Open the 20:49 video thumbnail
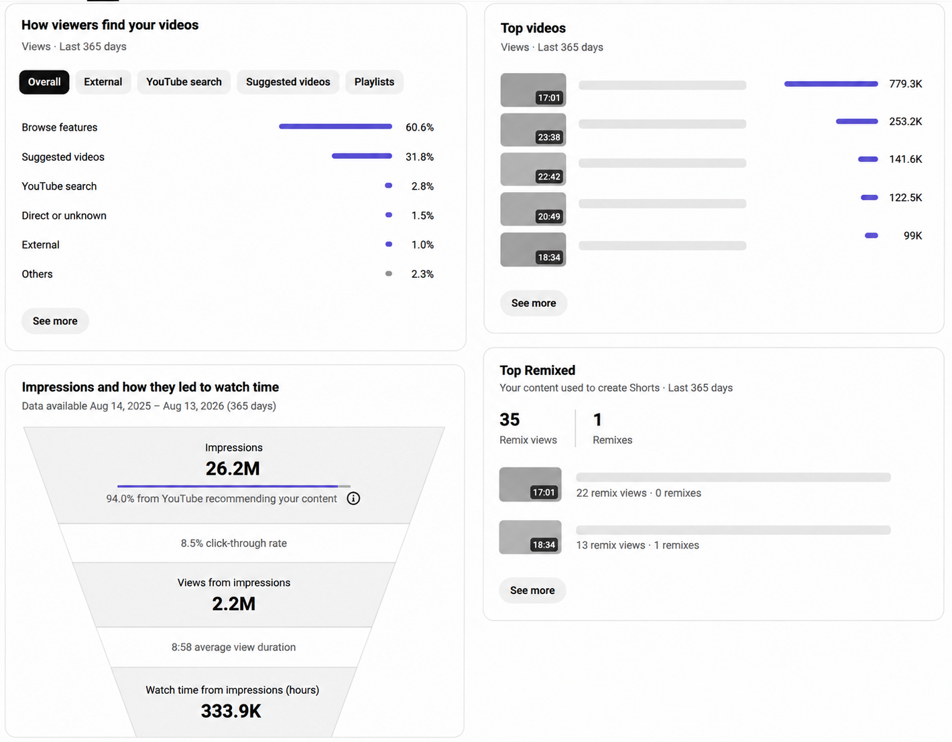Viewport: 952px width, 742px height. [533, 209]
